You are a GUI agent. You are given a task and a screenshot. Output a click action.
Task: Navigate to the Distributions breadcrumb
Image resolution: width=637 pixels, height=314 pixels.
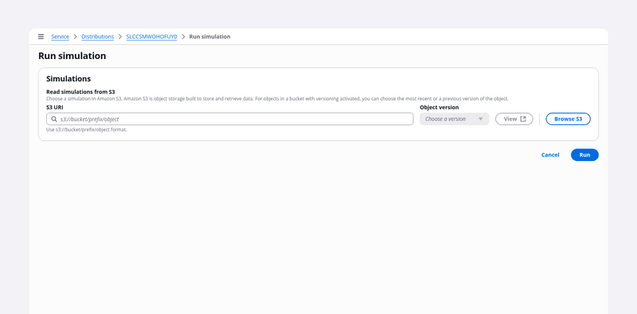[97, 37]
